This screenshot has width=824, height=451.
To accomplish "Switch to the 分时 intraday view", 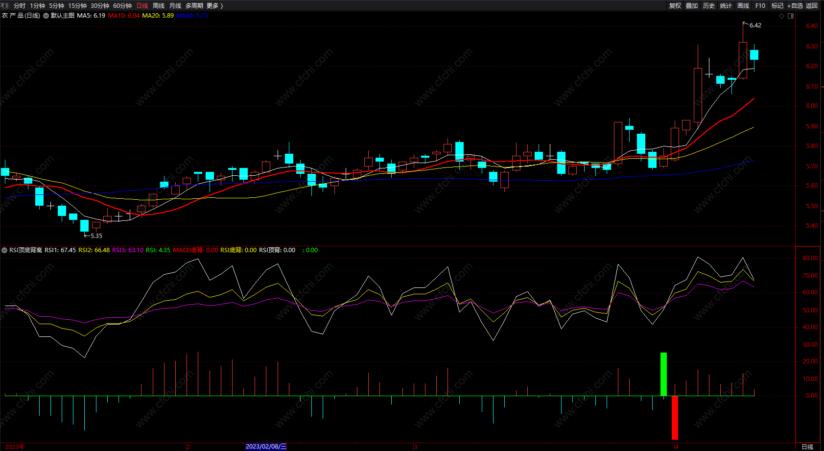I will click(20, 6).
